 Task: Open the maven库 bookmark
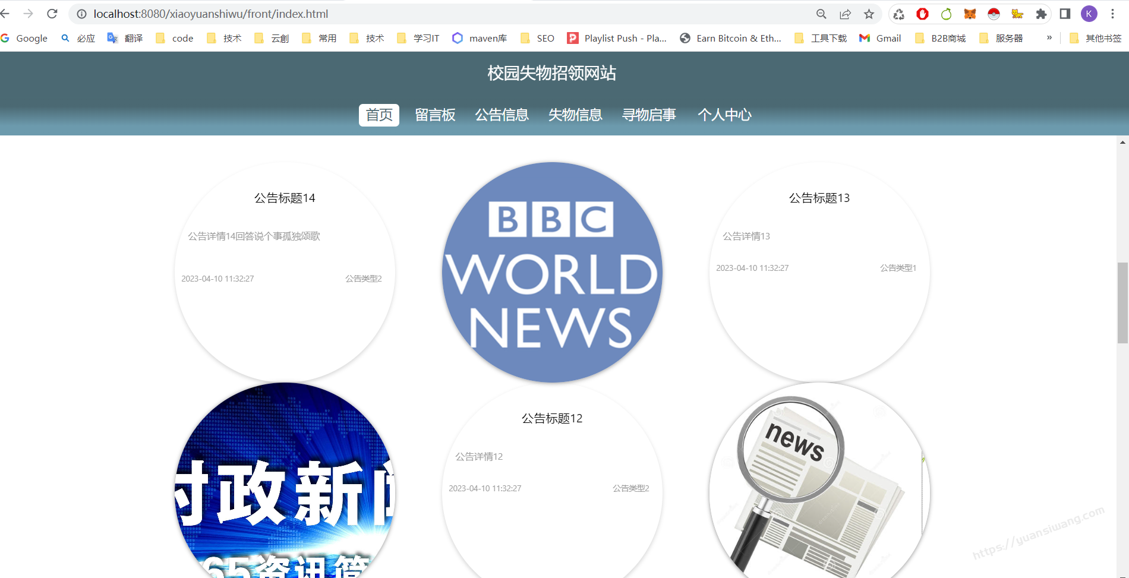point(480,38)
